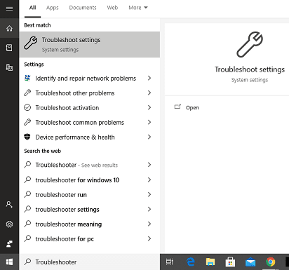The height and width of the screenshot is (270, 289).
Task: Switch to the All tab
Action: tap(32, 8)
